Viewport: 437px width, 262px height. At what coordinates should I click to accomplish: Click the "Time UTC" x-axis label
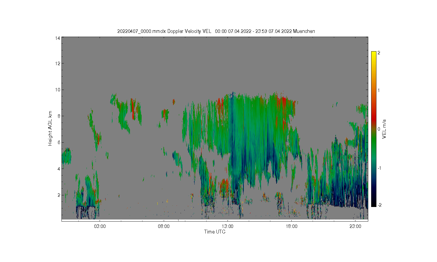215,232
